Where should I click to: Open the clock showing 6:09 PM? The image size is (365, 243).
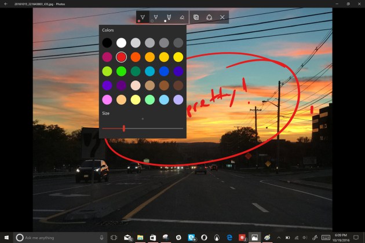(339, 237)
